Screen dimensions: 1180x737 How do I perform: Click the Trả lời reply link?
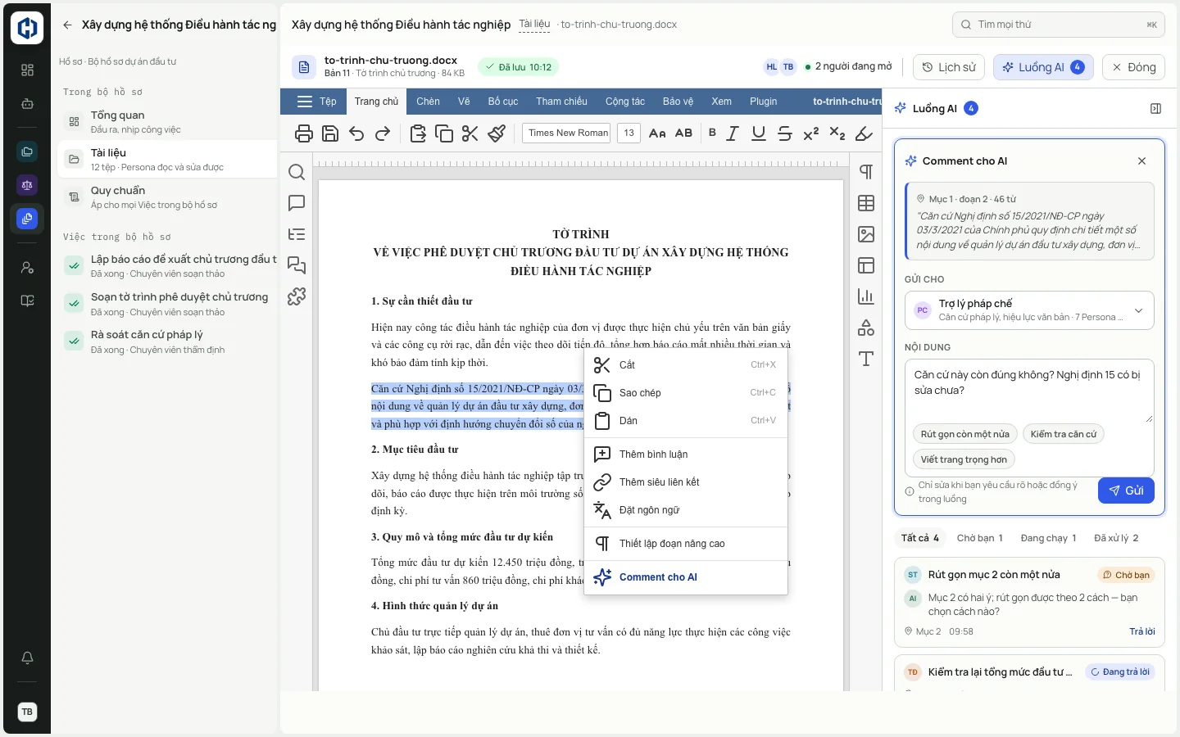(x=1142, y=631)
